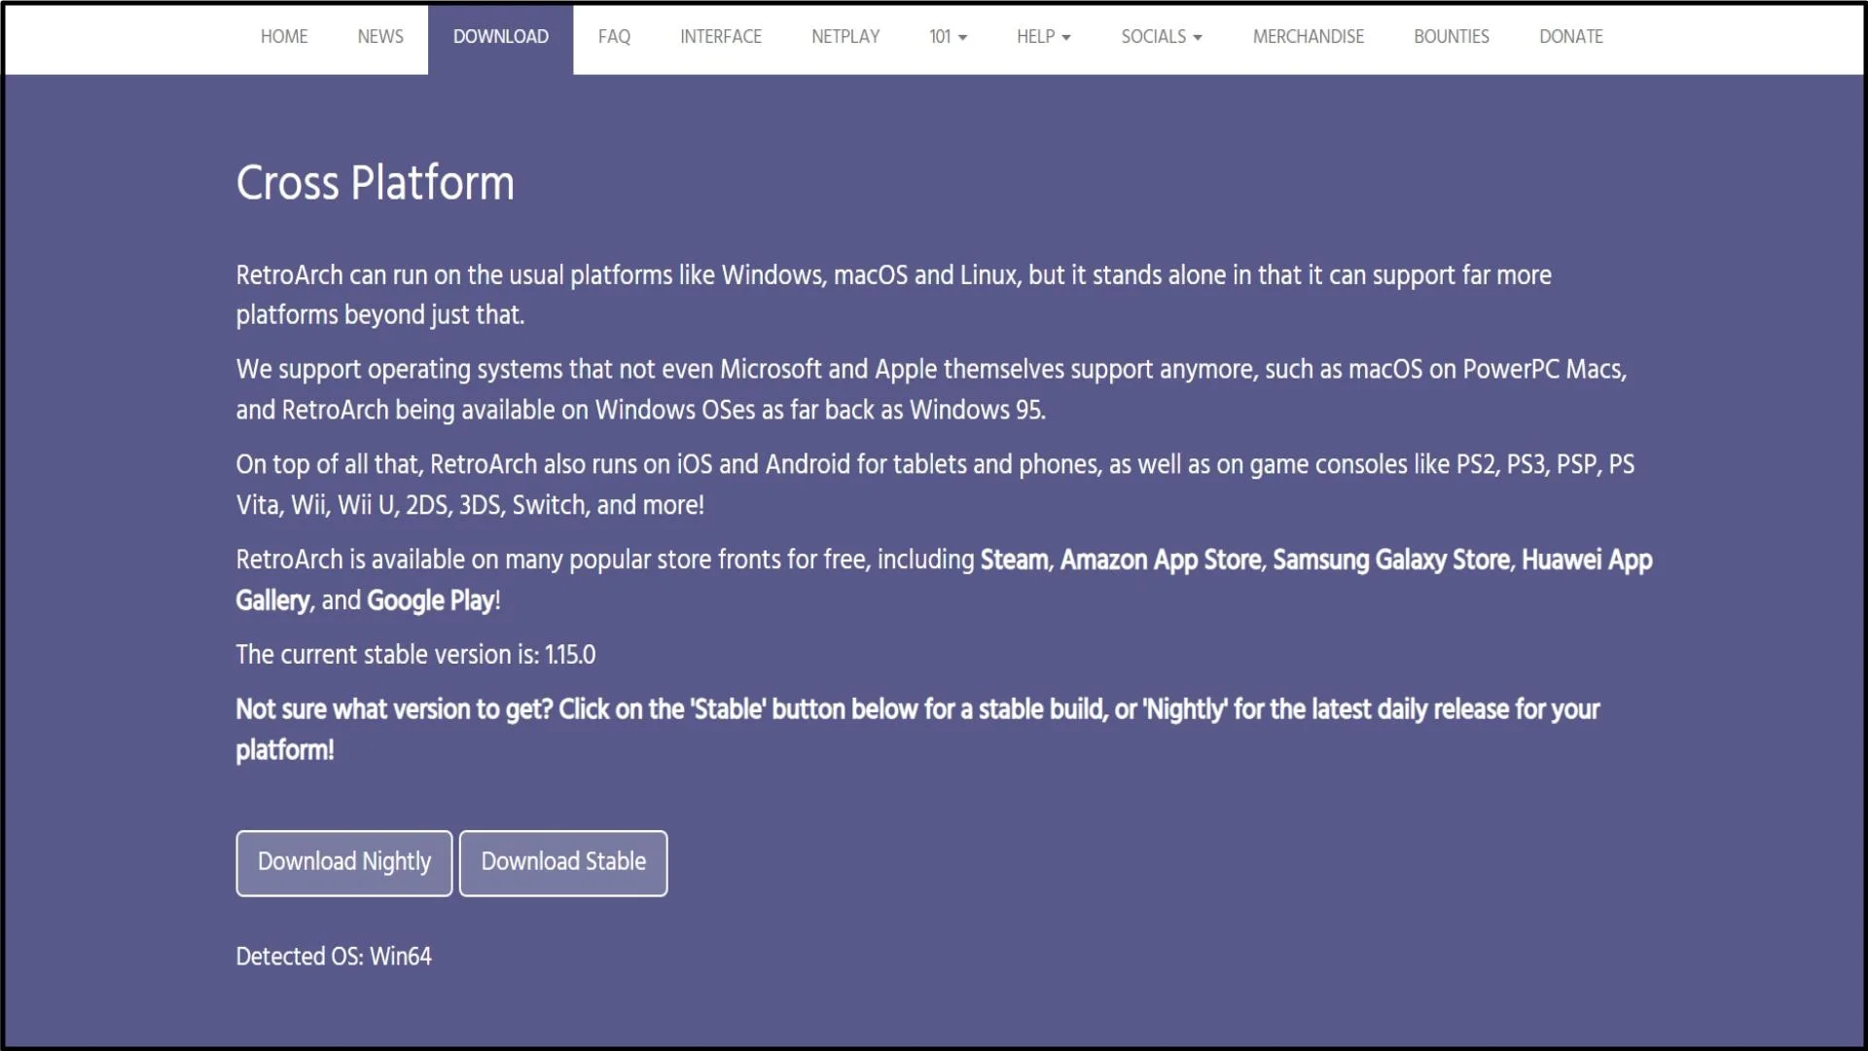This screenshot has width=1868, height=1051.
Task: Click the 'Not sure what version to get?' text
Action: coord(394,709)
